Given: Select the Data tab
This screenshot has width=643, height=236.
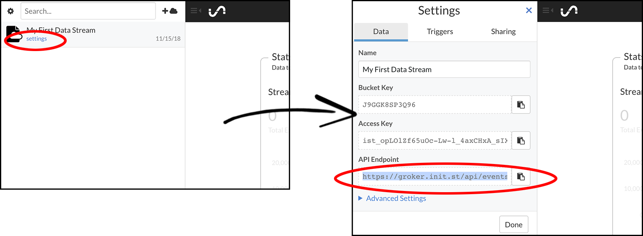Looking at the screenshot, I should pyautogui.click(x=381, y=32).
